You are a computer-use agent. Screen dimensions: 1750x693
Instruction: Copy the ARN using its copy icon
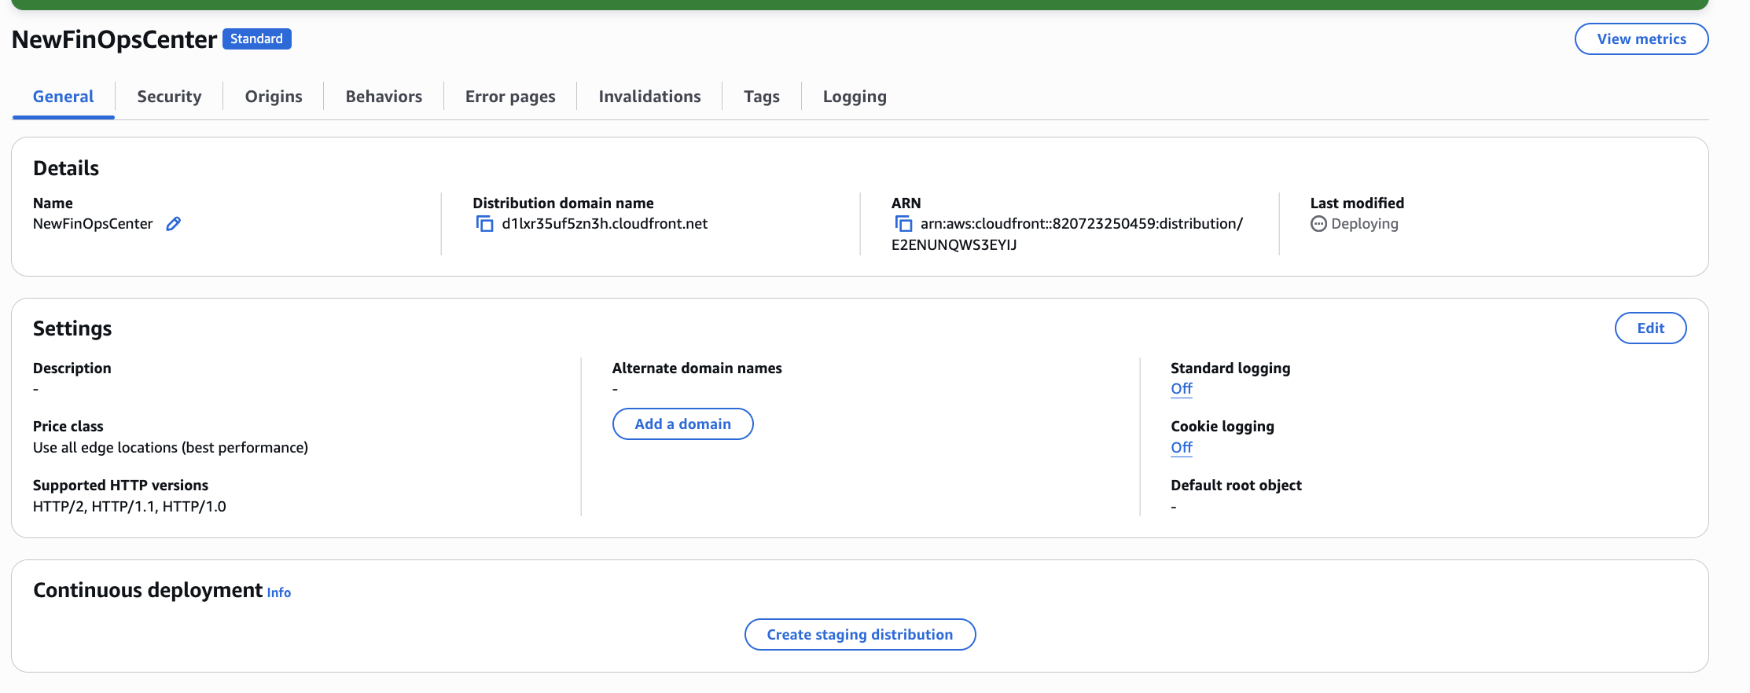[903, 224]
